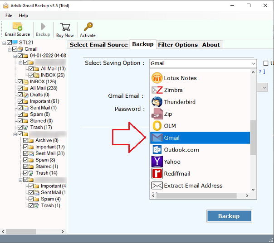
Task: Choose the Yahoo icon in list
Action: 157,162
